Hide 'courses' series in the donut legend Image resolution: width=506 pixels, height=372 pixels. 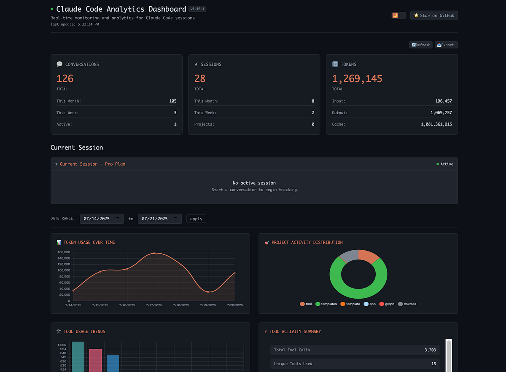click(401, 304)
